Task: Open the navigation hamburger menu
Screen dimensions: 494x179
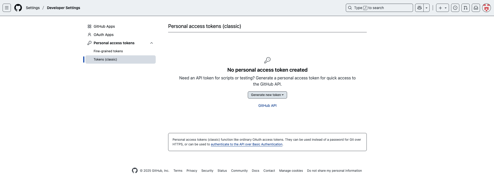Action: pyautogui.click(x=7, y=8)
